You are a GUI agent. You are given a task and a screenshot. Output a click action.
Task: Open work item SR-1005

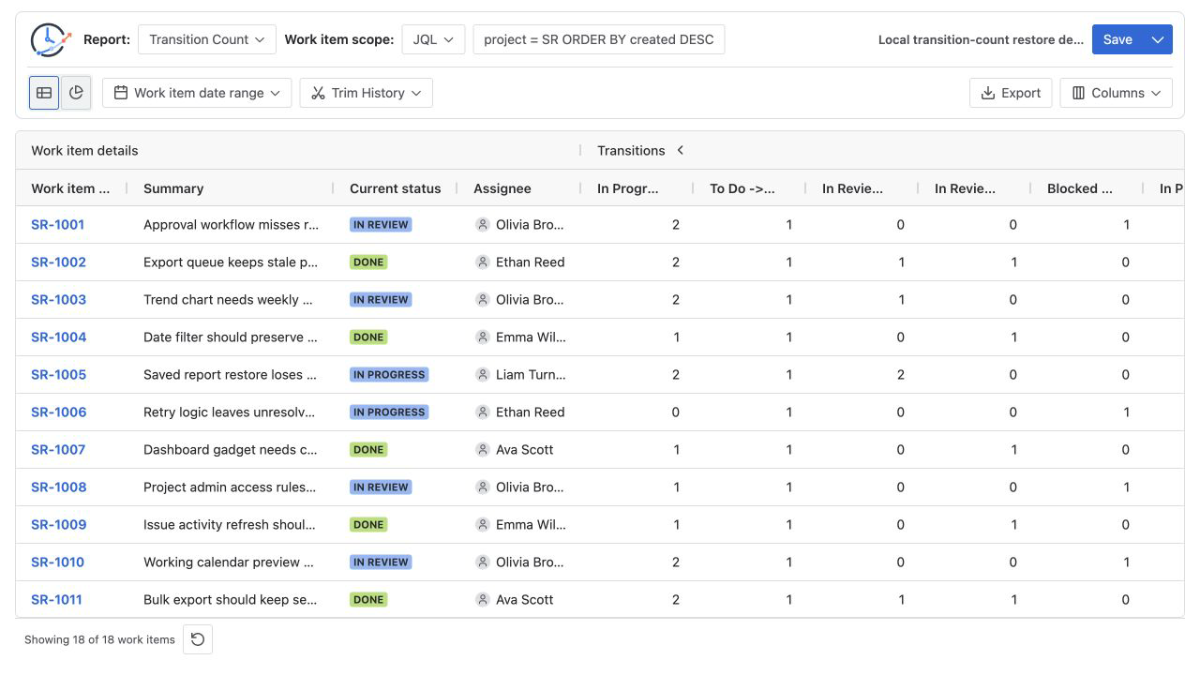click(58, 374)
